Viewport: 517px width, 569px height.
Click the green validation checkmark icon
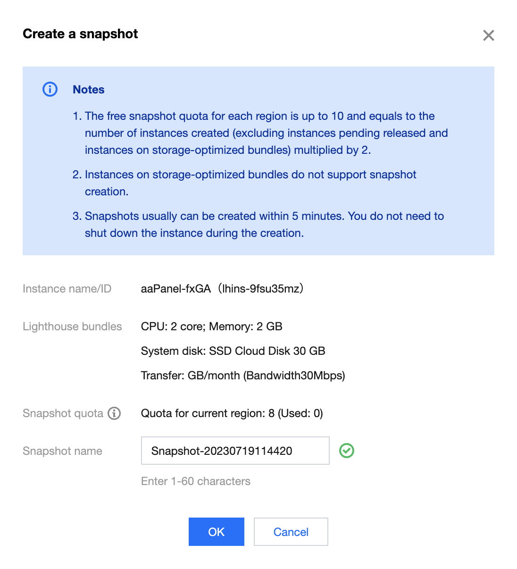pos(347,451)
